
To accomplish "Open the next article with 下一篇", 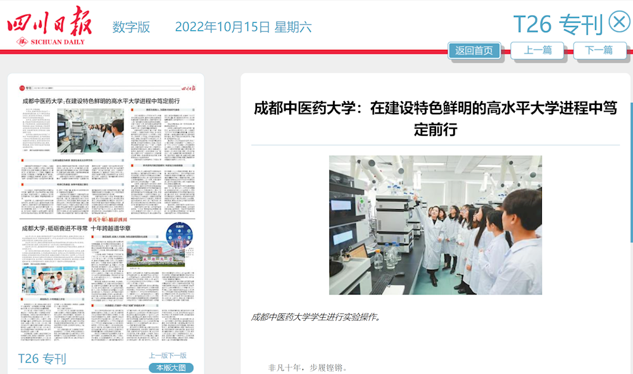I will (x=599, y=50).
